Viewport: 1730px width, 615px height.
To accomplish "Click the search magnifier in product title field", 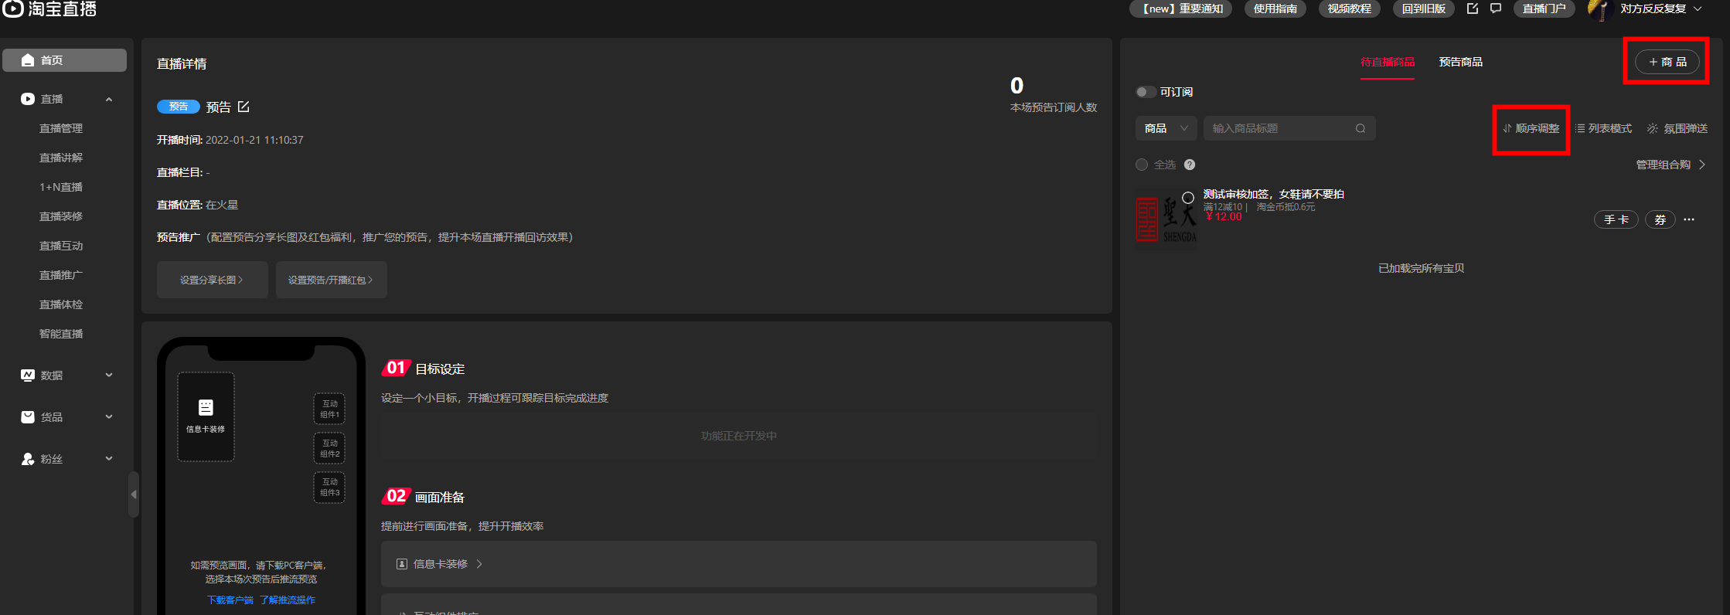I will (x=1361, y=128).
